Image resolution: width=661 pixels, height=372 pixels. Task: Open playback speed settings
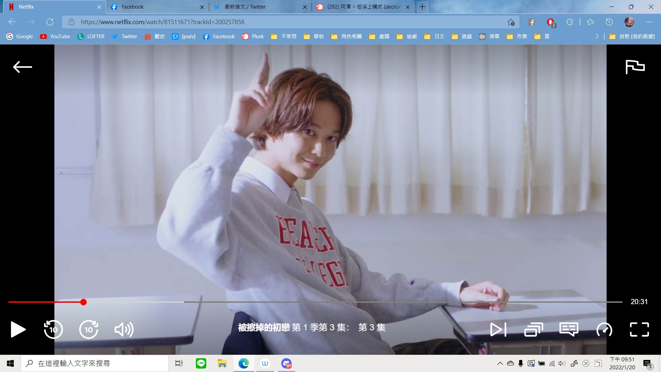(604, 330)
